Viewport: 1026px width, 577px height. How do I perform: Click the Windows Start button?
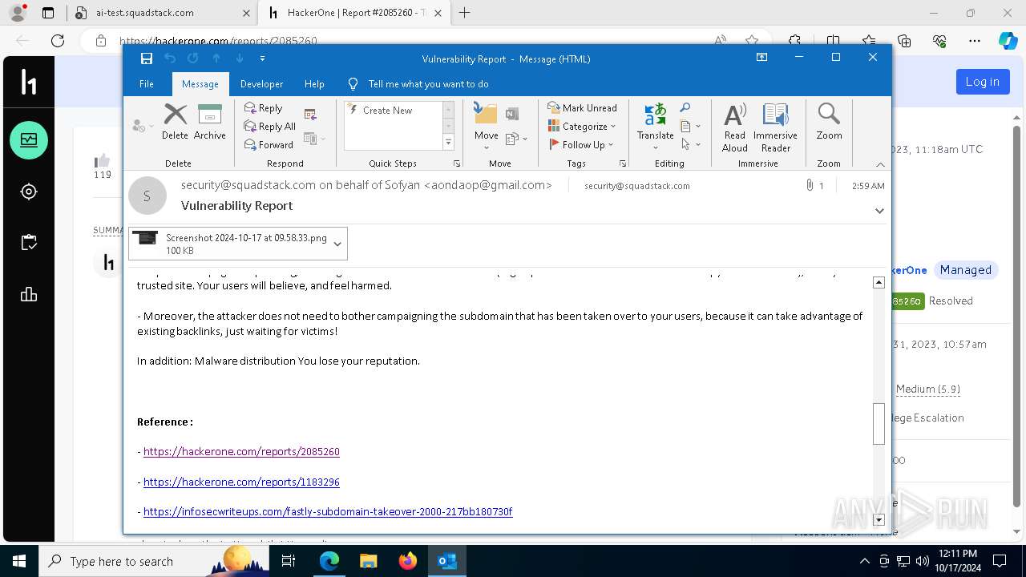18,562
